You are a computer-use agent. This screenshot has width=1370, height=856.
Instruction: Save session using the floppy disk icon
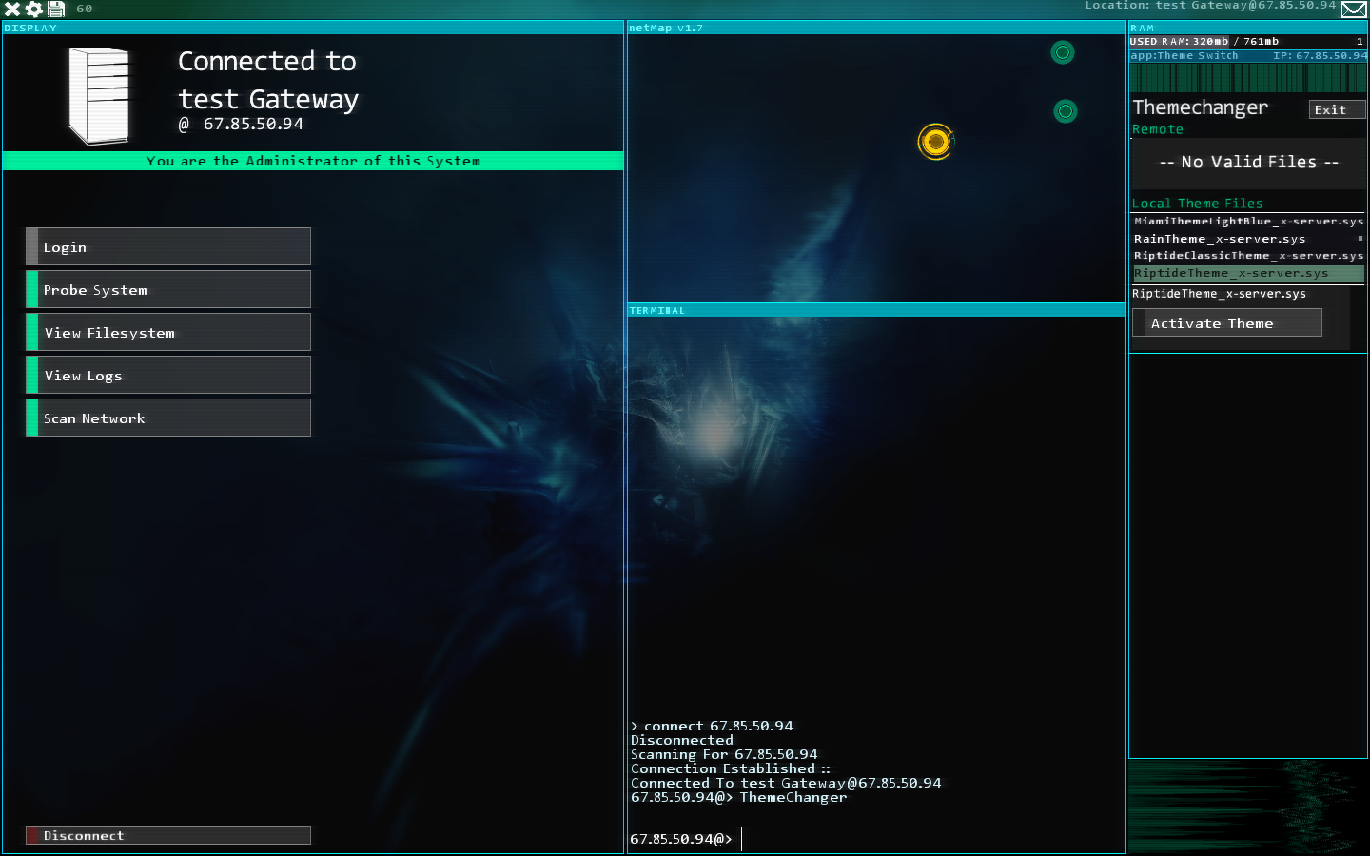(56, 9)
